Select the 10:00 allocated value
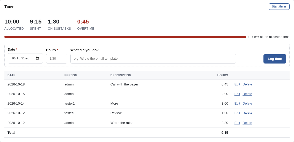This screenshot has width=294, height=142. (x=12, y=21)
